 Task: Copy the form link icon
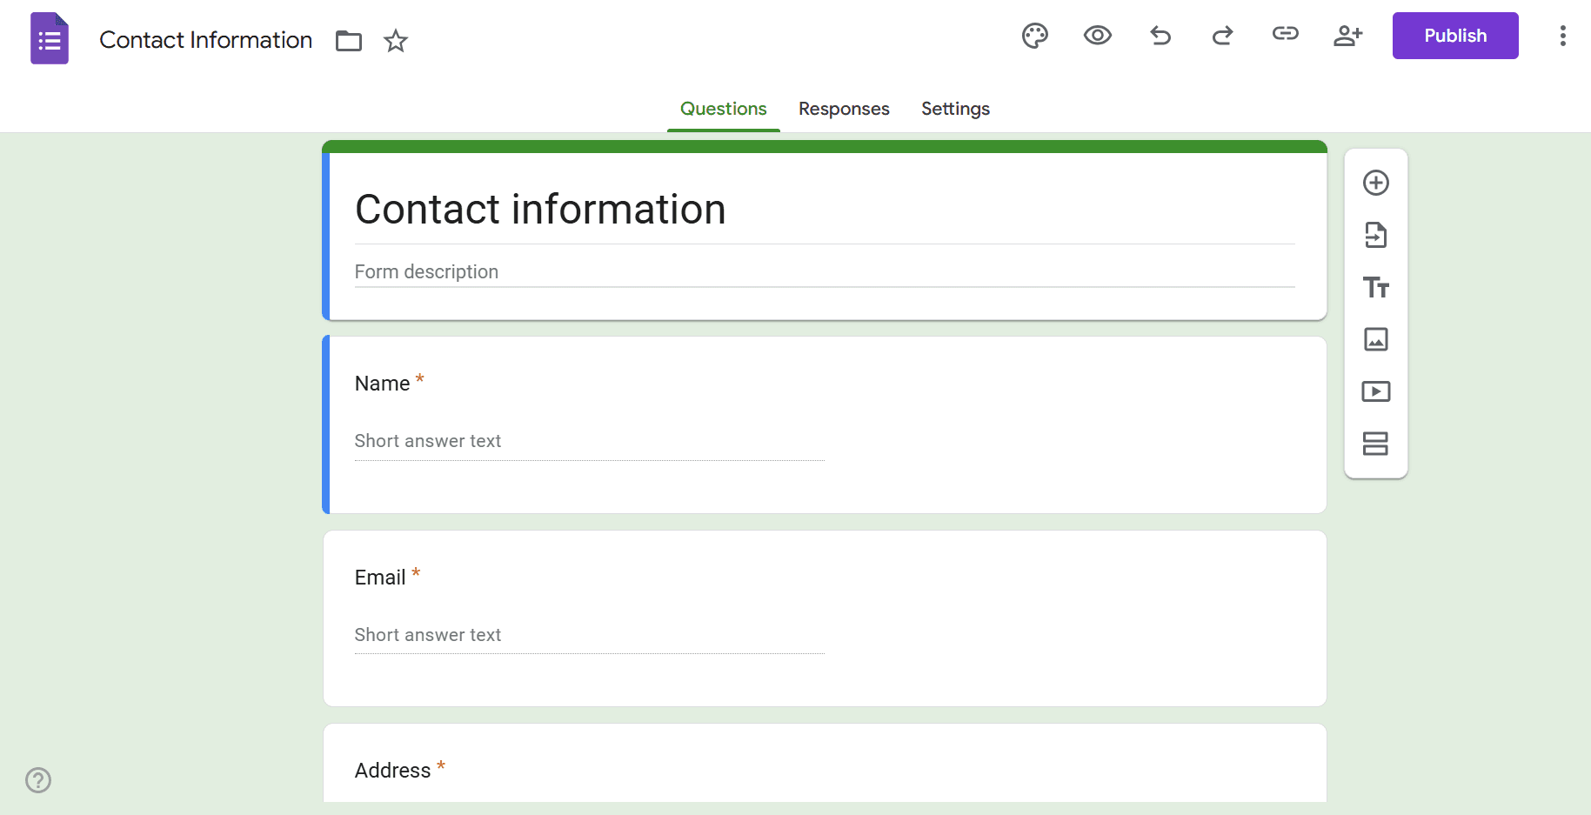(1285, 35)
